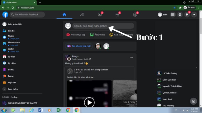Open the grayscale photo thumbnail in post
Screen dimensions: 202x113
125,94
